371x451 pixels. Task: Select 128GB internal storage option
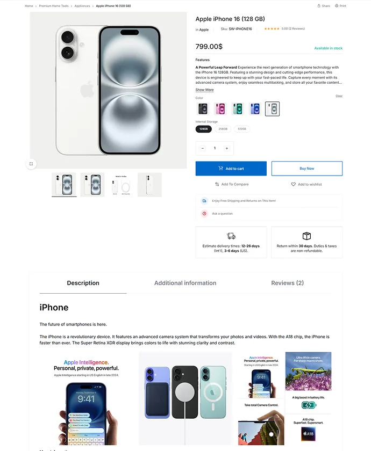pyautogui.click(x=204, y=129)
